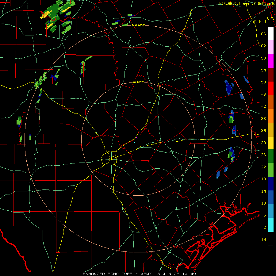Click the 'TH' threshold legend label
The image size is (276, 276).
(x=263, y=240)
